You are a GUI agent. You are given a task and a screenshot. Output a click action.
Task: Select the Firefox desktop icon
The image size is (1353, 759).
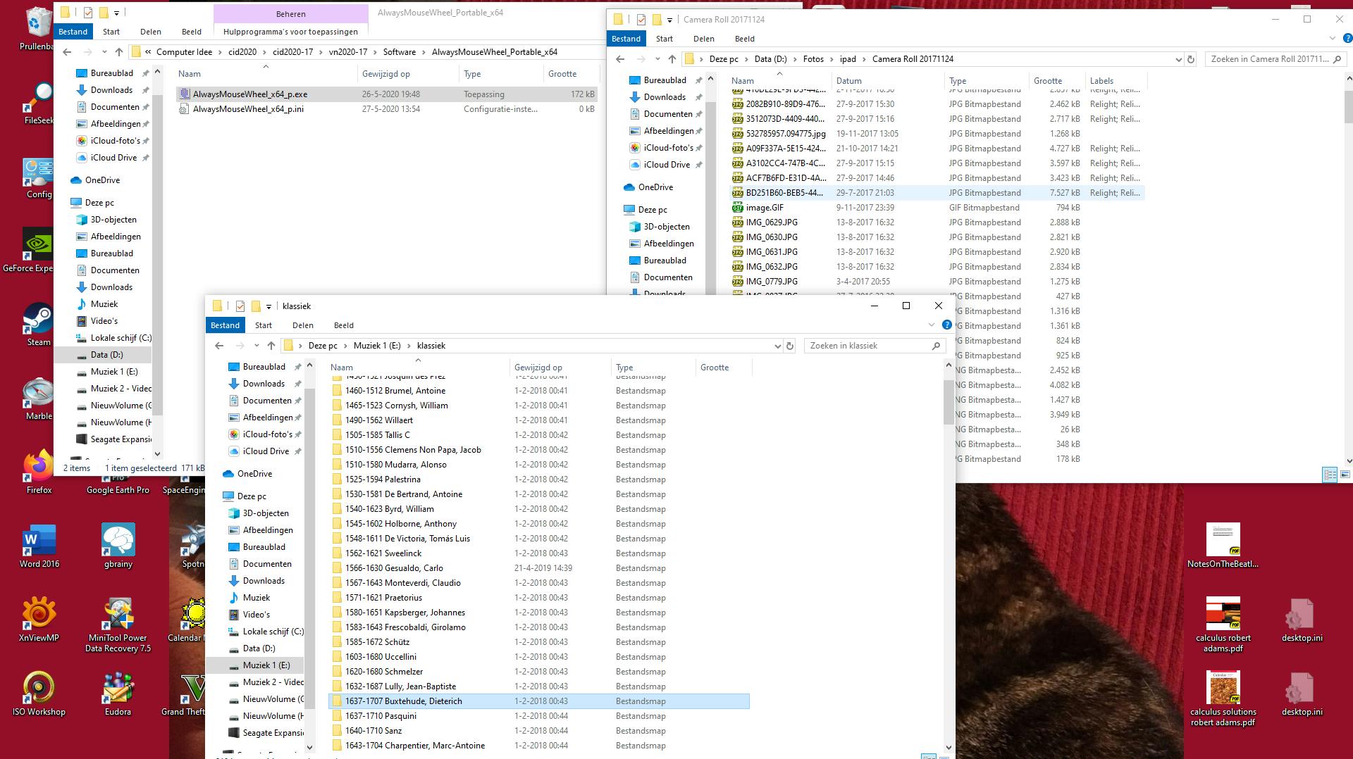pos(39,472)
